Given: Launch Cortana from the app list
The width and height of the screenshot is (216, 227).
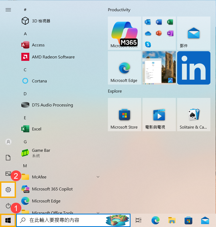Looking at the screenshot, I should point(34,81).
